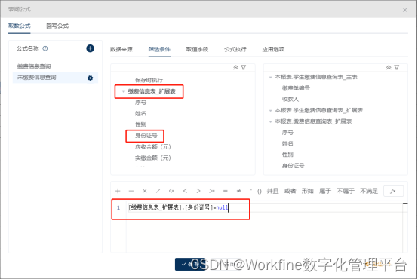
Task: Select 性别 under 缴费信息表_扩展表
Action: click(x=140, y=124)
